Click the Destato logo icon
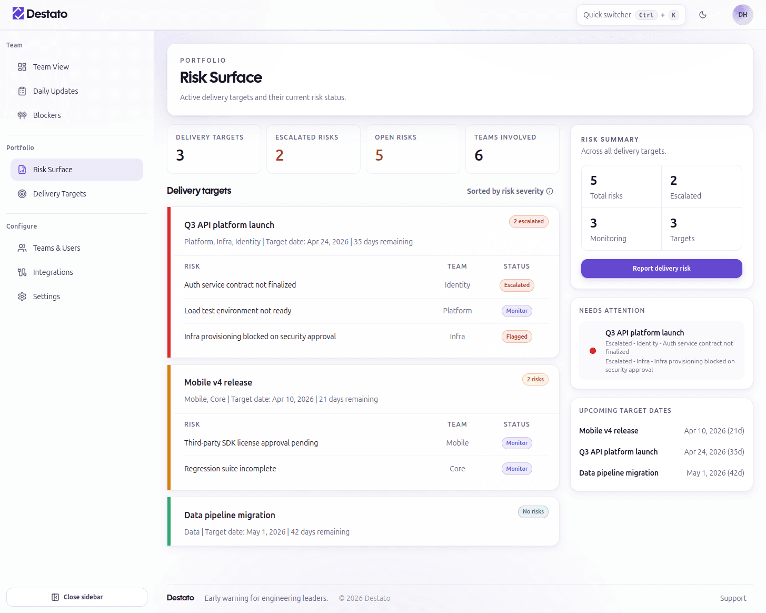The width and height of the screenshot is (766, 613). 18,14
